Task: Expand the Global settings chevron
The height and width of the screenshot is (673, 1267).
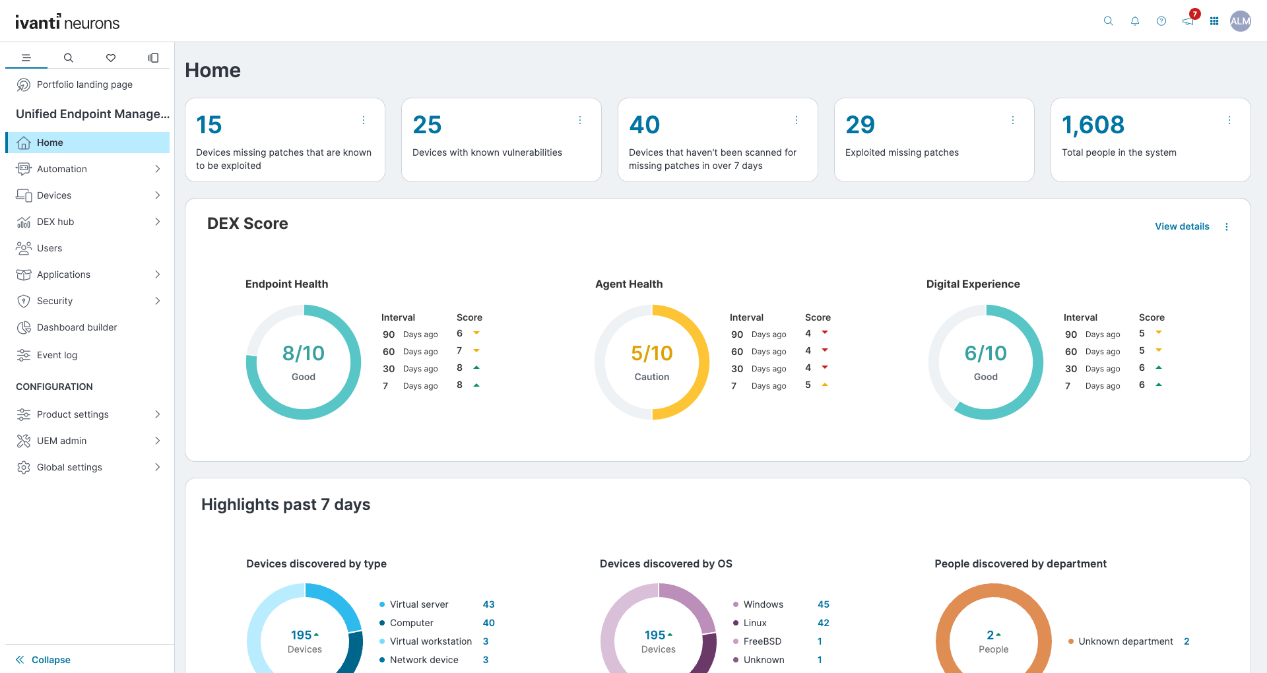Action: pos(158,467)
